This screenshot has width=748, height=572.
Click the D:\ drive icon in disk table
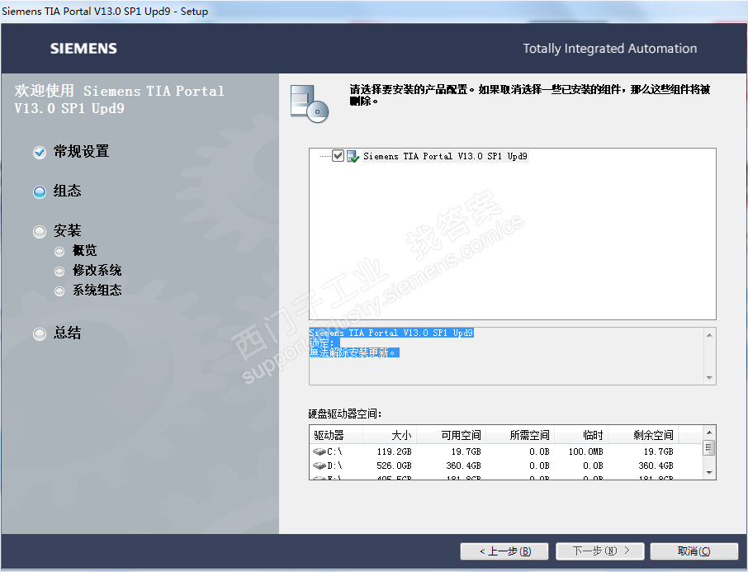[320, 466]
